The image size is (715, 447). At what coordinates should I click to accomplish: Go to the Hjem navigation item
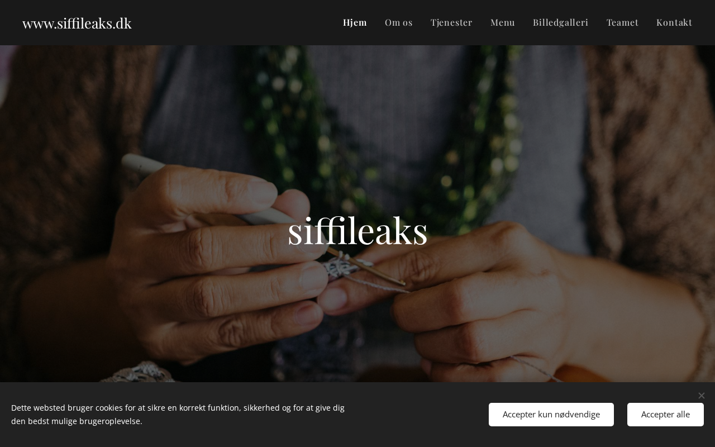[355, 22]
